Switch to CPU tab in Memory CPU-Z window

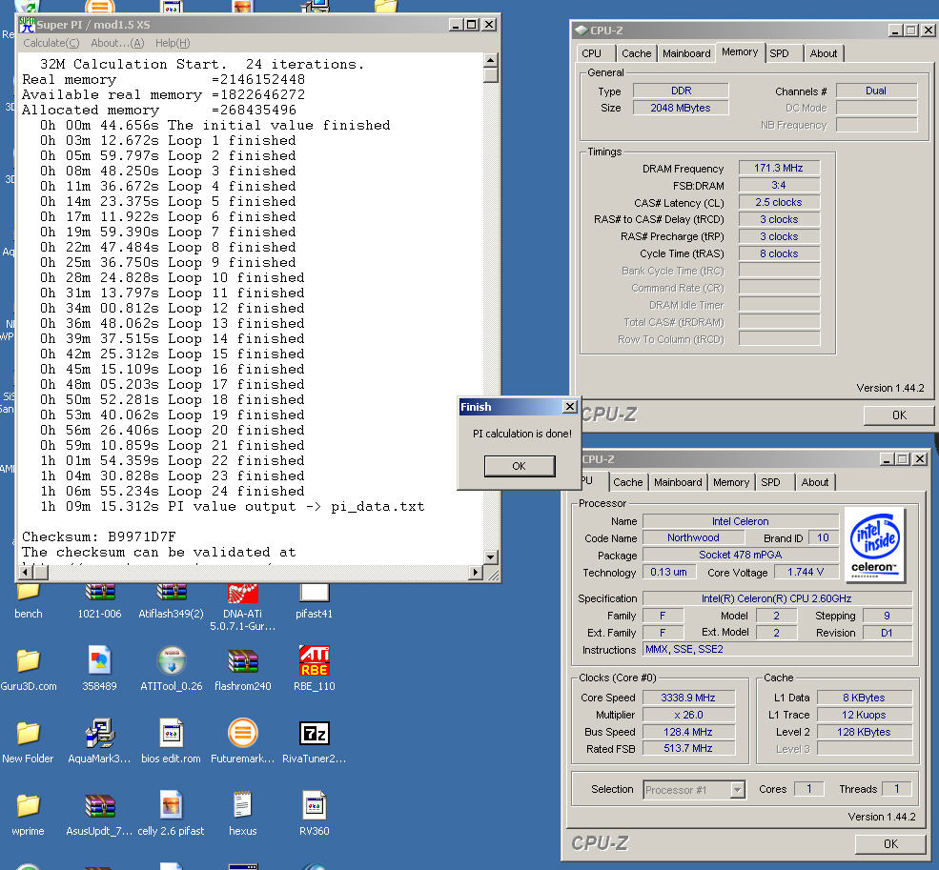tap(592, 53)
